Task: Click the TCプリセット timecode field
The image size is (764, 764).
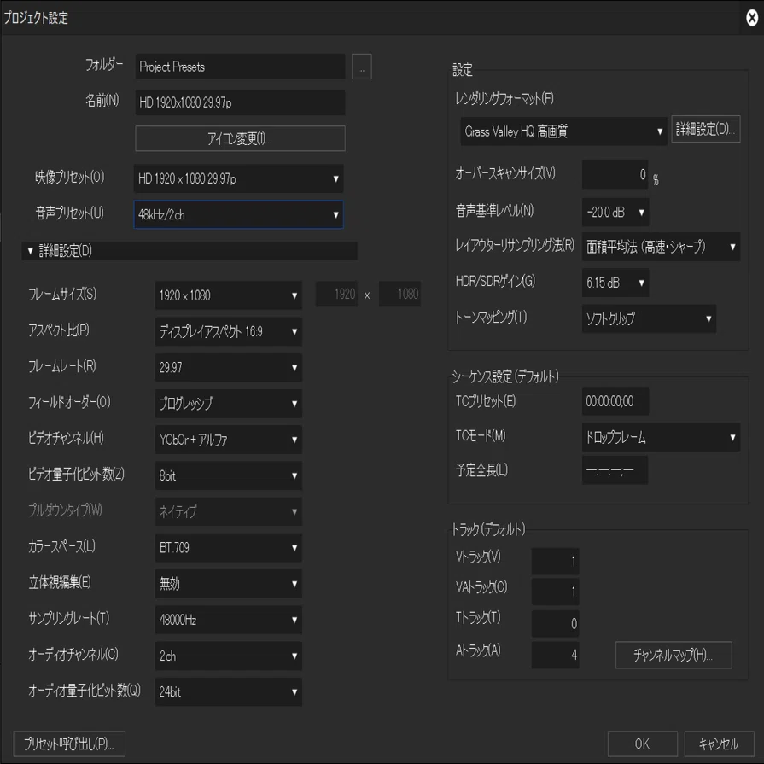Action: [x=615, y=401]
